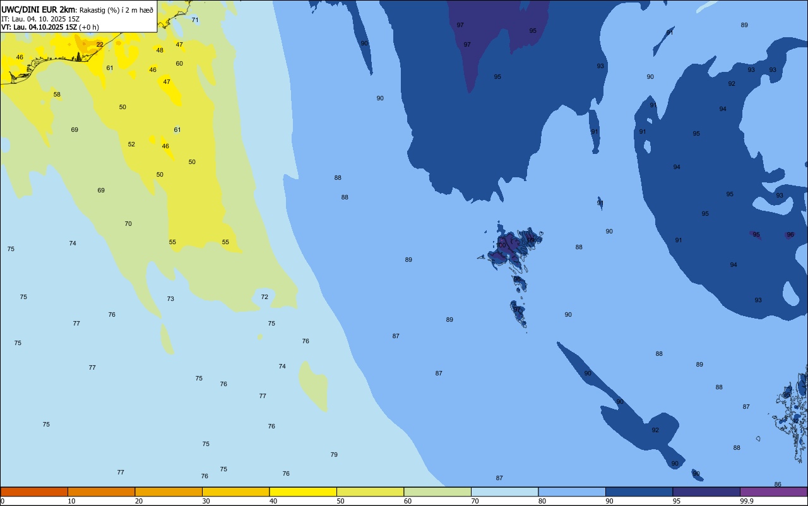Pick the pale green 60–70 legend swatch
The image size is (808, 506).
pyautogui.click(x=437, y=491)
